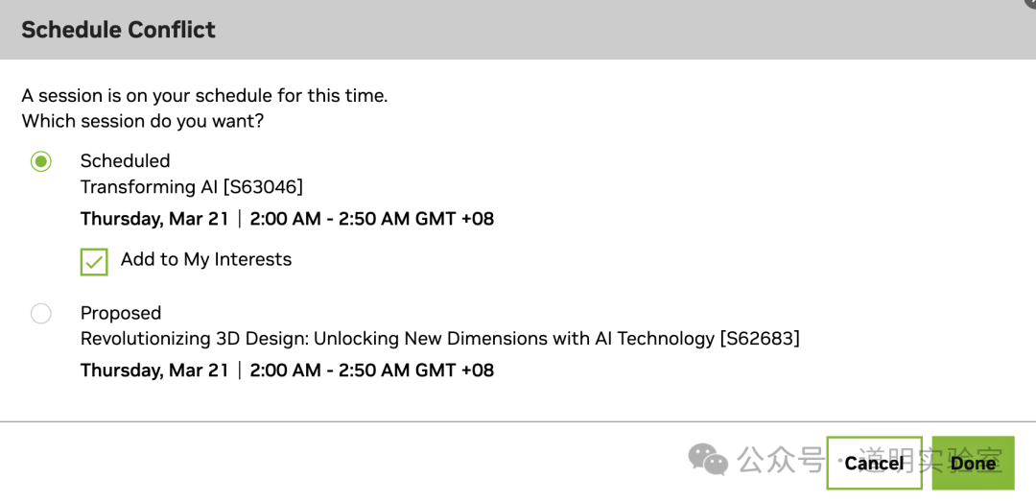Confirm the choice with the Done button
The height and width of the screenshot is (502, 1036).
(x=973, y=464)
